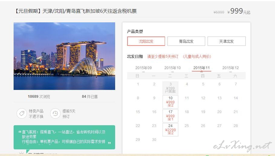Switch to the 2015年09 month tab
This screenshot has height=156, width=275.
click(144, 68)
